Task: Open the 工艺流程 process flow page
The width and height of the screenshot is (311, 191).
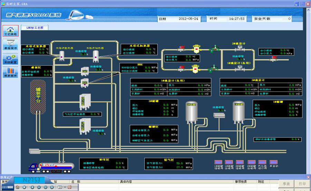Action: tap(10, 31)
